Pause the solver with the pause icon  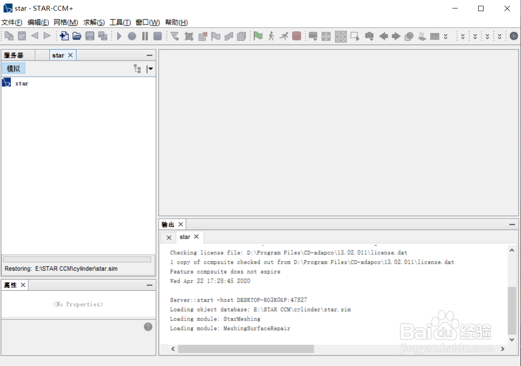145,36
